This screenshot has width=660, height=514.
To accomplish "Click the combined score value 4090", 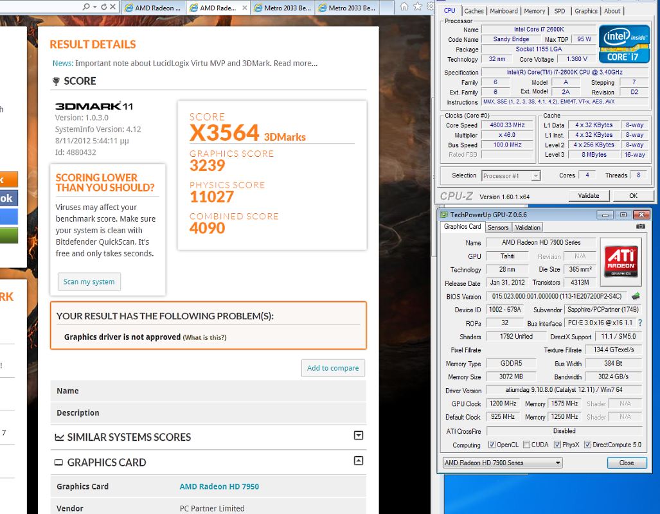I will [x=207, y=227].
